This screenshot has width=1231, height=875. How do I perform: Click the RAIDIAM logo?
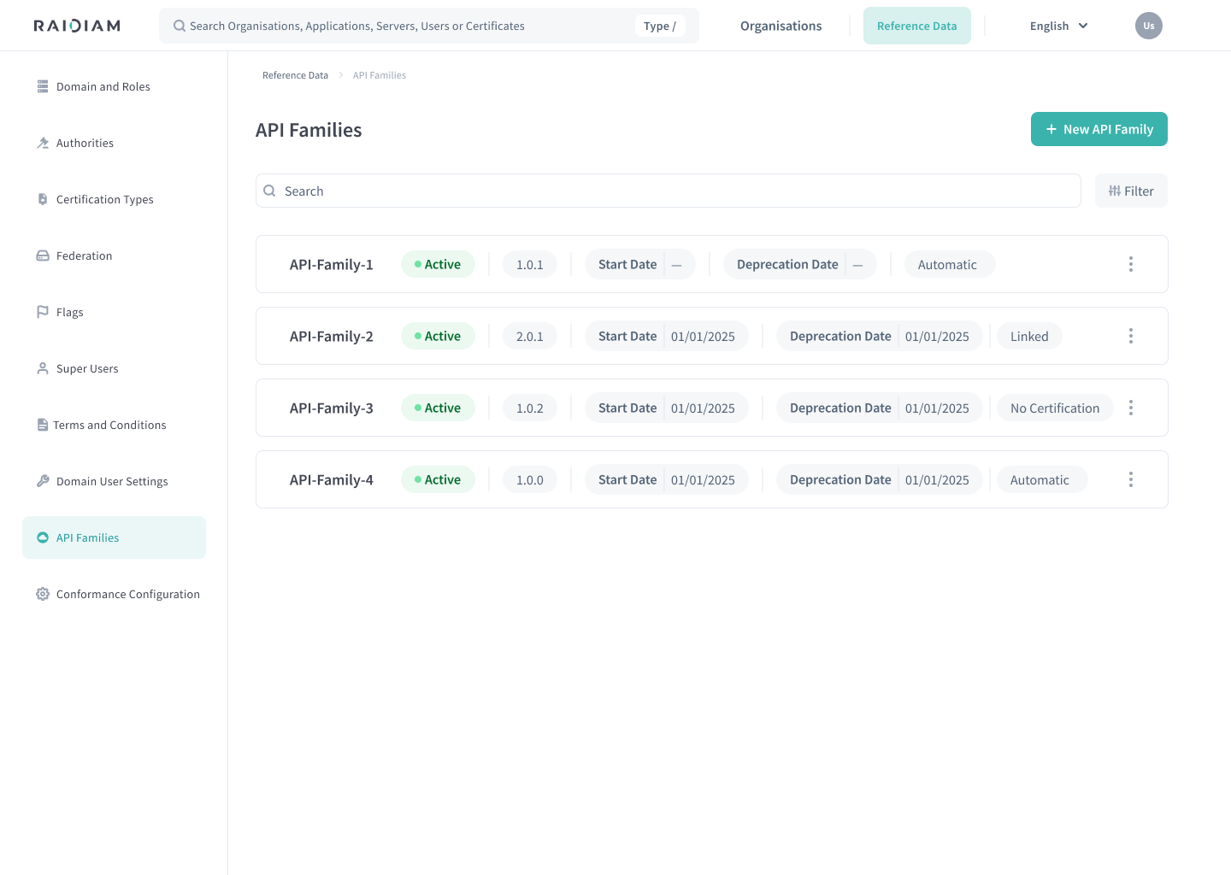pyautogui.click(x=76, y=25)
